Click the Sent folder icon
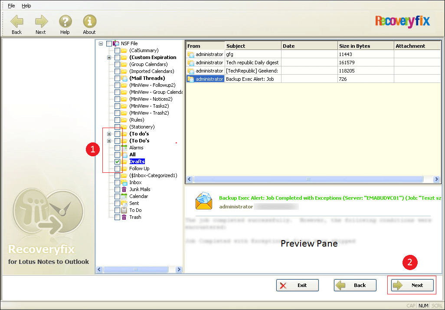The image size is (445, 310). tap(124, 203)
